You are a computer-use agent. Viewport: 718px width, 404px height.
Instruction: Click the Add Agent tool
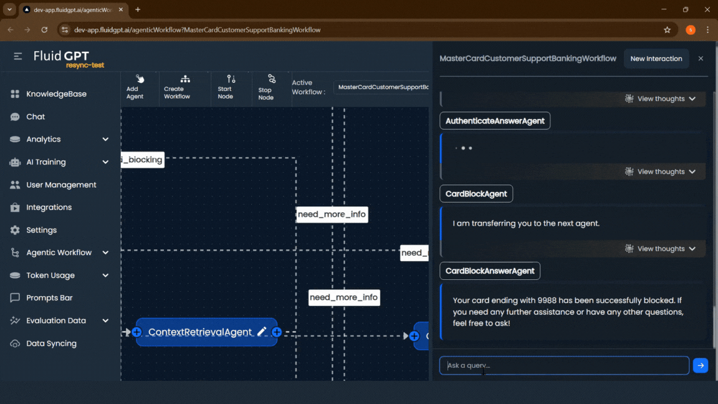(x=135, y=87)
